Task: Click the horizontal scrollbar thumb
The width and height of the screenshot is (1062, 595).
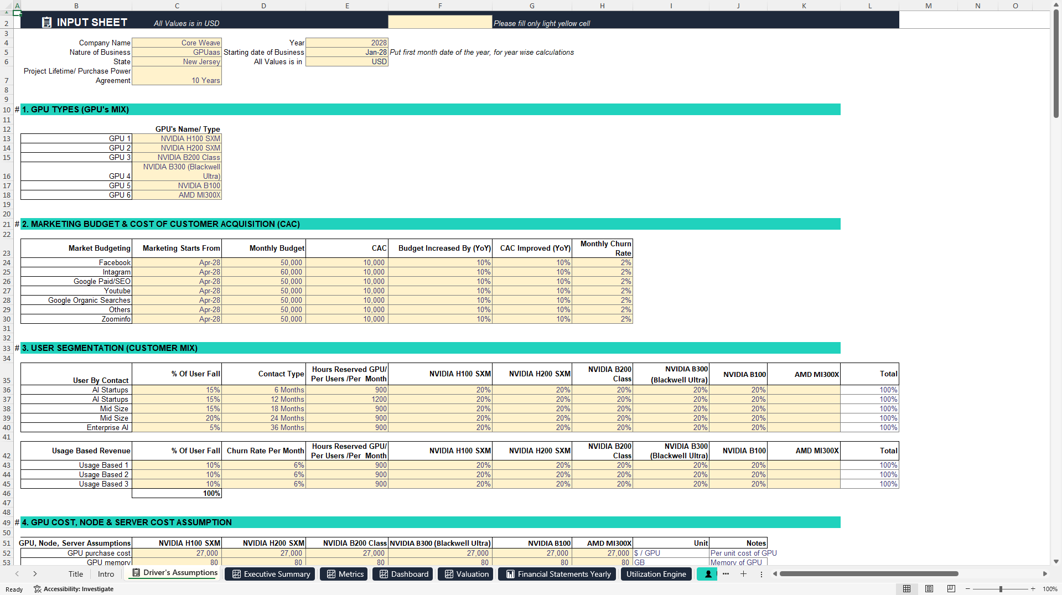Action: click(868, 574)
